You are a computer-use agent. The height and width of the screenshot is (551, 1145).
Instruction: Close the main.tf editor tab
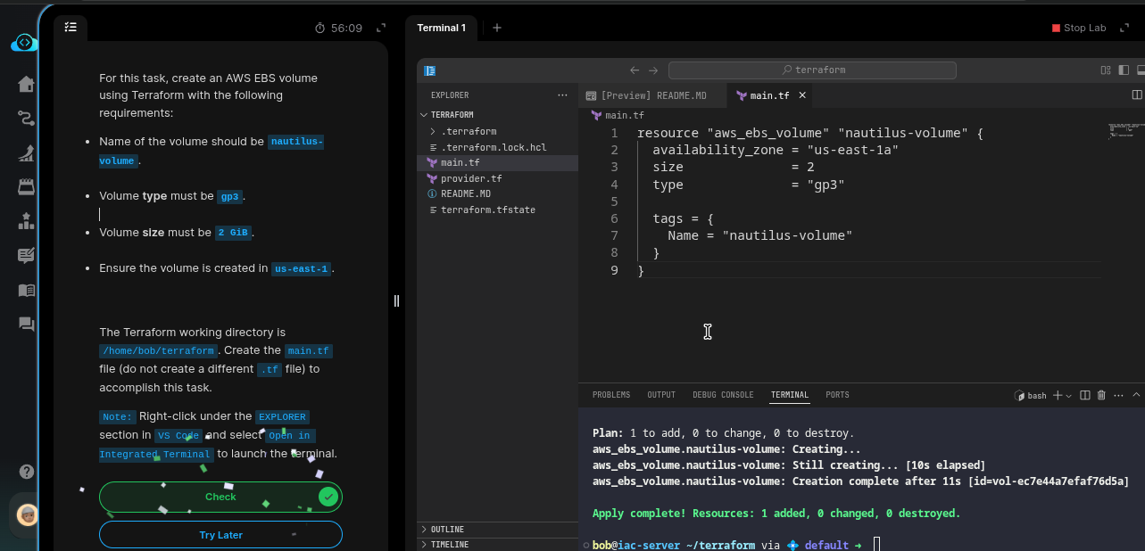click(801, 95)
